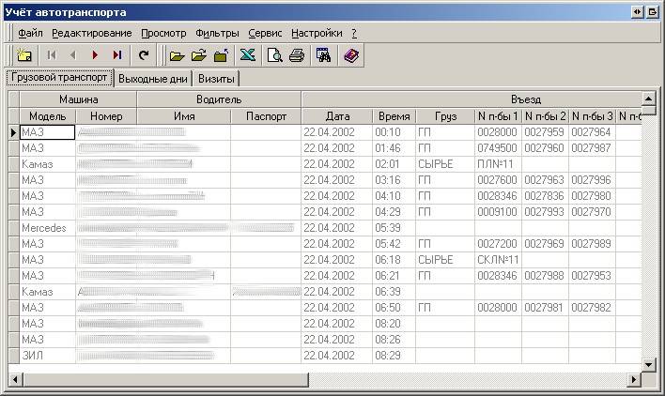Click time cell 08:26

tap(394, 340)
